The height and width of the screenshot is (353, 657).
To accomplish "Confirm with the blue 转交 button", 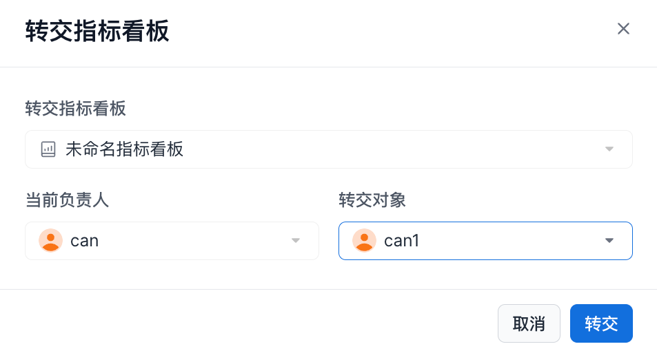I will [x=601, y=323].
